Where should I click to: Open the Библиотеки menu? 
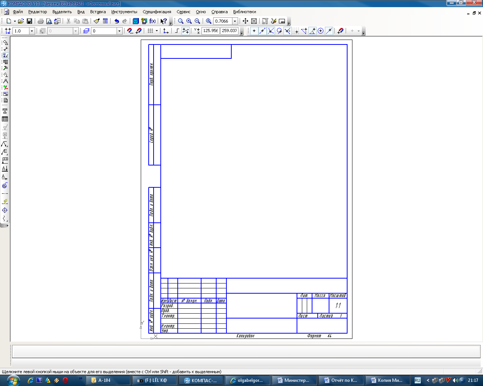click(x=245, y=12)
